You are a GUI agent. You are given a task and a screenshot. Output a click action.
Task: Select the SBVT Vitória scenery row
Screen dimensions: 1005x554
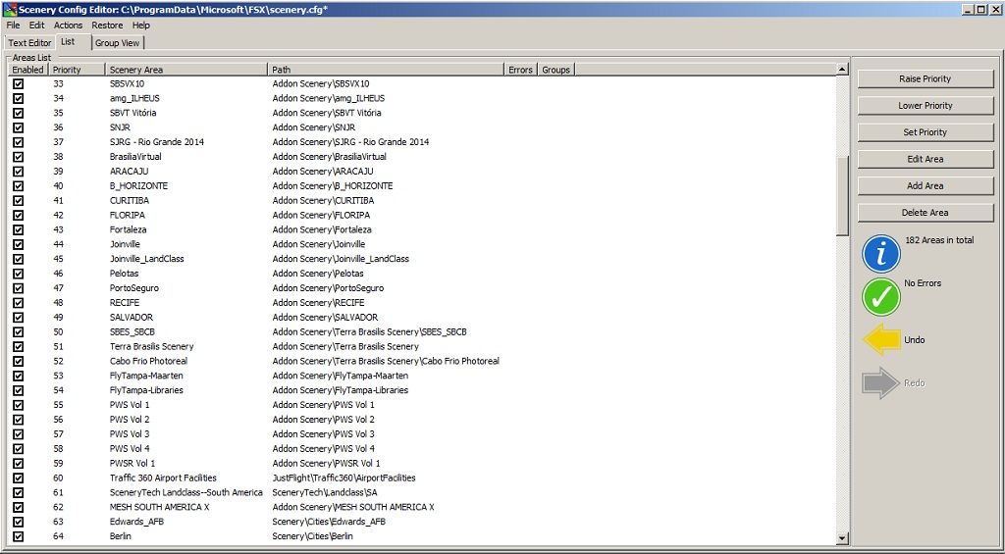point(423,113)
